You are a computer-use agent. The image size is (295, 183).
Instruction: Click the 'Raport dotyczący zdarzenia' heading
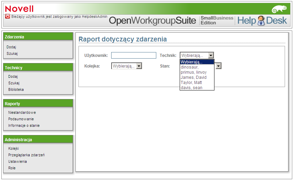(123, 39)
